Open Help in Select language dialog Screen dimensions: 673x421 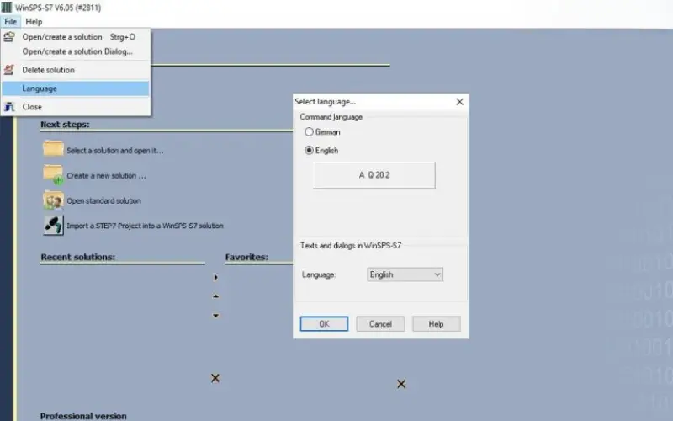pyautogui.click(x=436, y=324)
